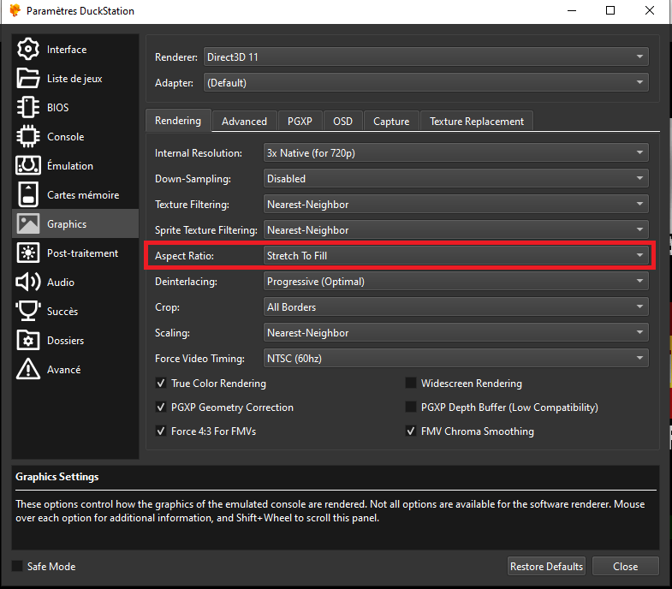Open the Audio speaker icon

coord(28,283)
